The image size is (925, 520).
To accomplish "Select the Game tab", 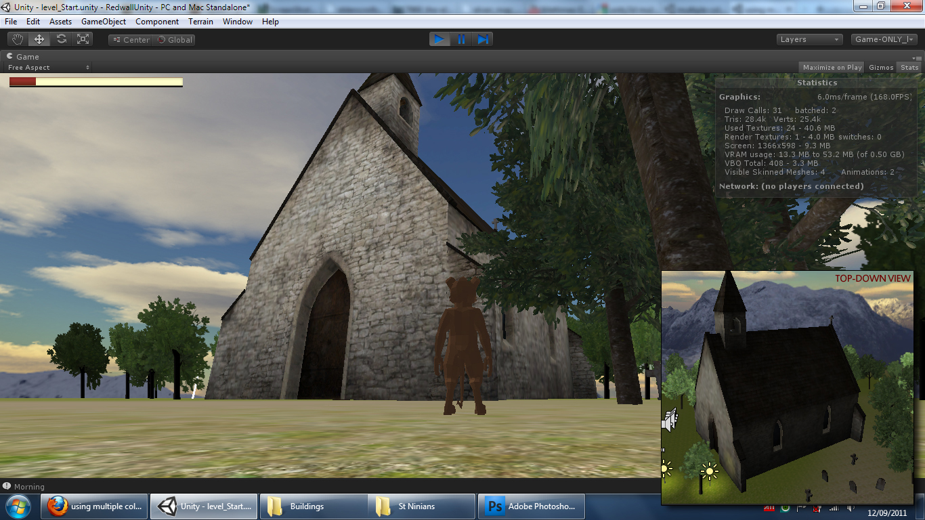I will click(23, 57).
